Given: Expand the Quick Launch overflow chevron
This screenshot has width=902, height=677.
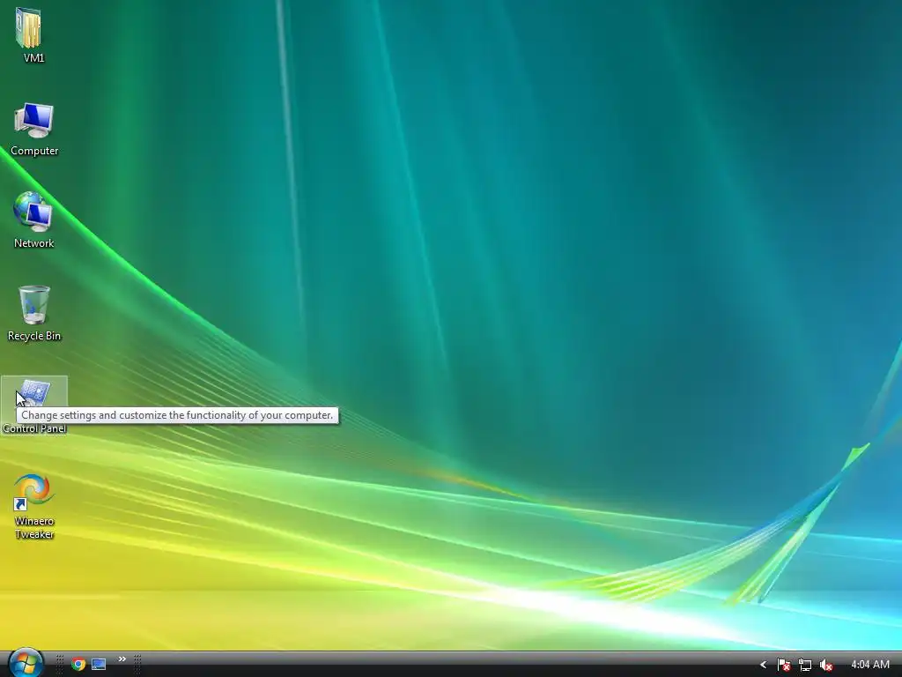Looking at the screenshot, I should (x=122, y=659).
